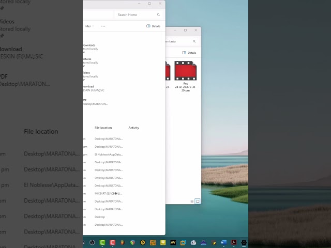Open the pinned Videos folder in Home

click(89, 76)
